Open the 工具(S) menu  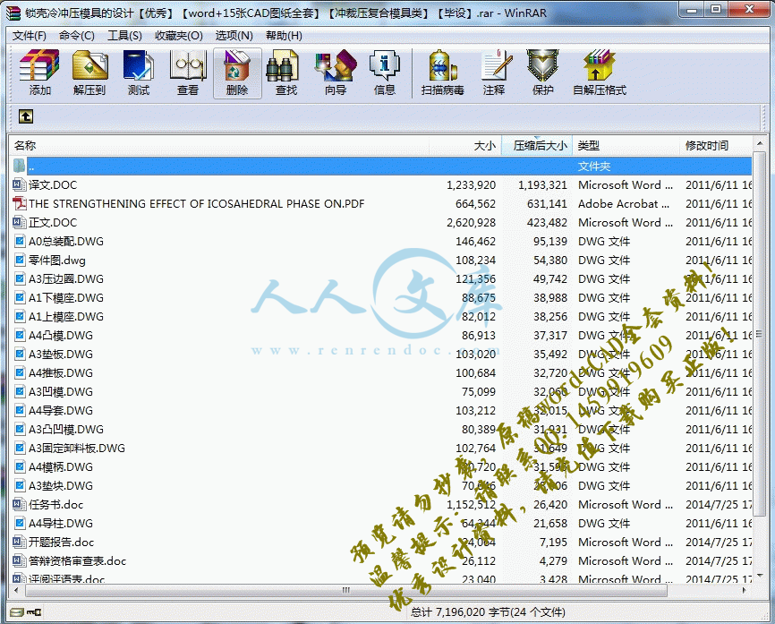point(124,36)
